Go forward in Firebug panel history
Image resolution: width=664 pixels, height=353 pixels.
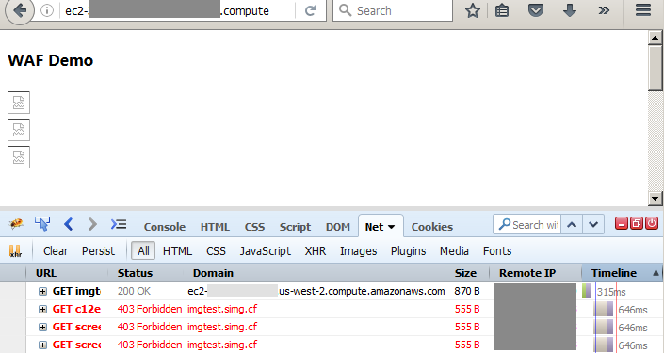point(92,224)
